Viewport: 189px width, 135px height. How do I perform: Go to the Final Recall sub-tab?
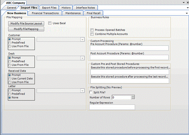93,13
